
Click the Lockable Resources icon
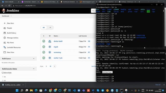pyautogui.click(x=5, y=47)
